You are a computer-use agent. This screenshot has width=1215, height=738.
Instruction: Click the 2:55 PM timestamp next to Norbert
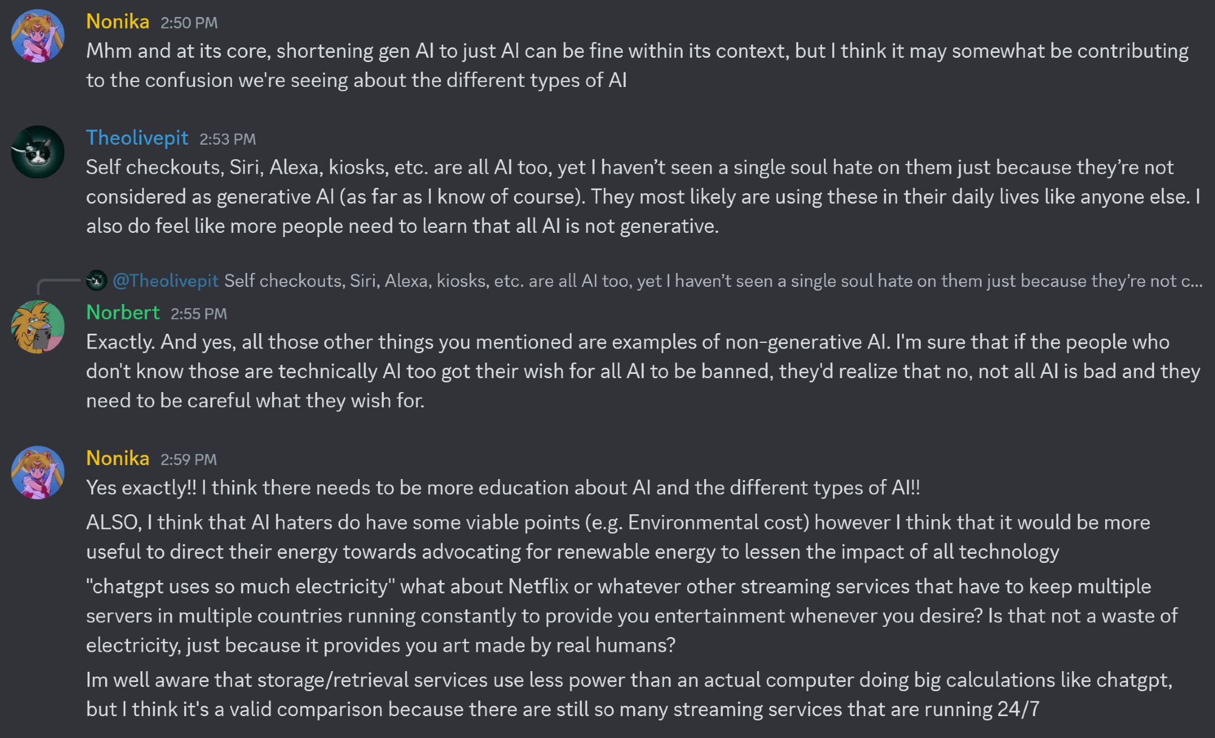click(199, 314)
